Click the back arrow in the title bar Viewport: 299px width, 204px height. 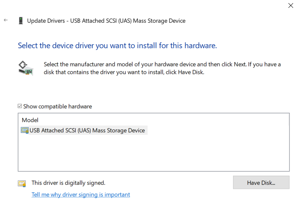5,20
